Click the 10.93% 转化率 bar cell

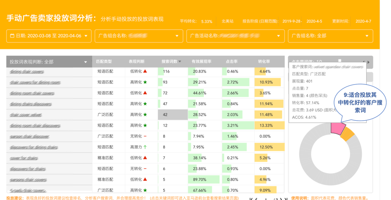[269, 82]
